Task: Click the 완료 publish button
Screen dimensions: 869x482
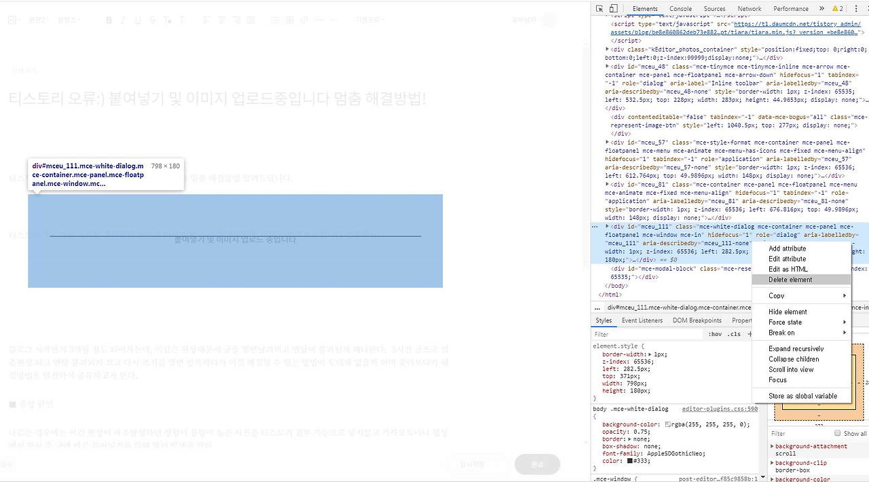Action: pyautogui.click(x=537, y=464)
